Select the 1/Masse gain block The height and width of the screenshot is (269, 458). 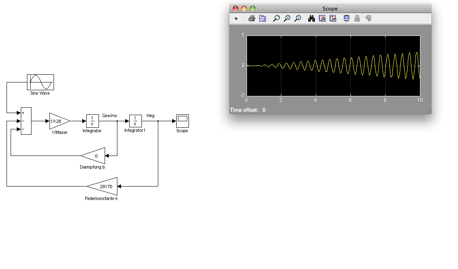point(58,121)
